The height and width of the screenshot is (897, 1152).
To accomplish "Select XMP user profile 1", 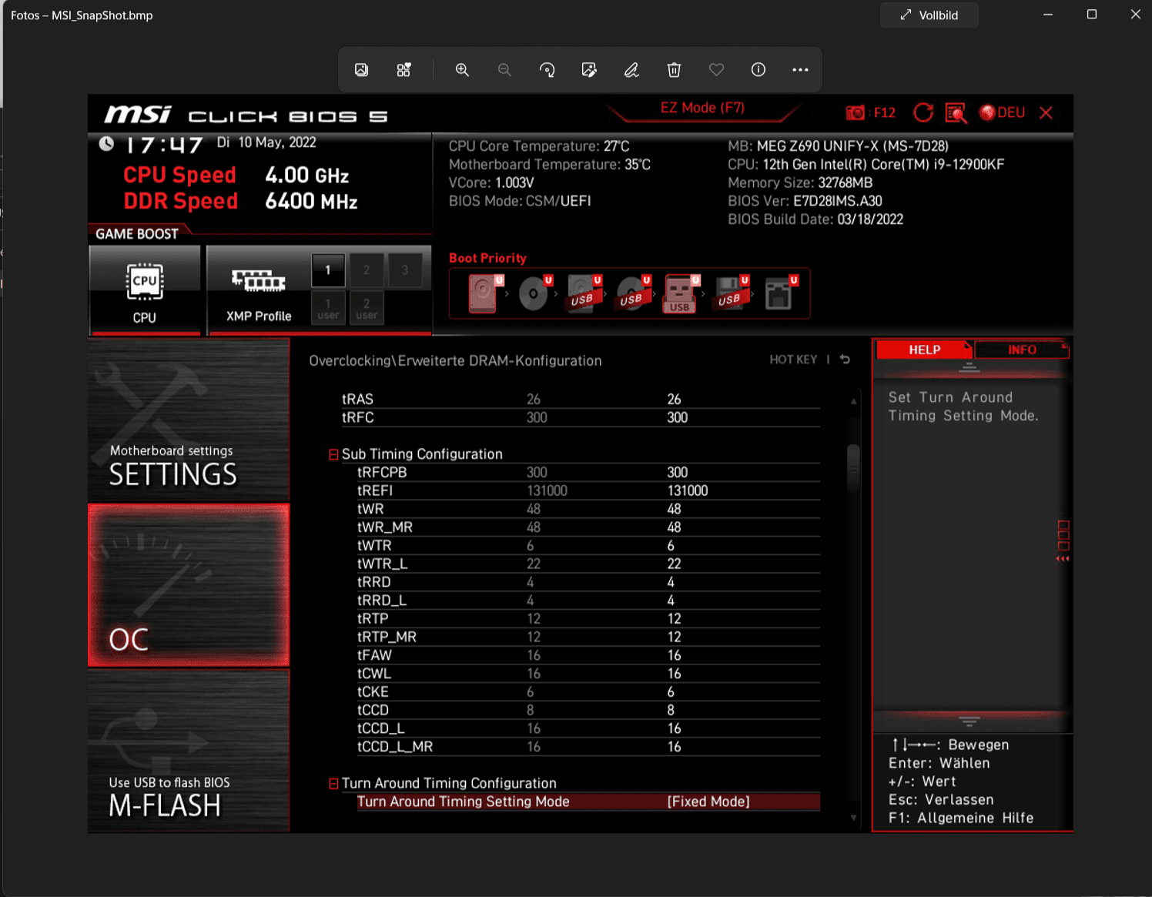I will point(328,308).
